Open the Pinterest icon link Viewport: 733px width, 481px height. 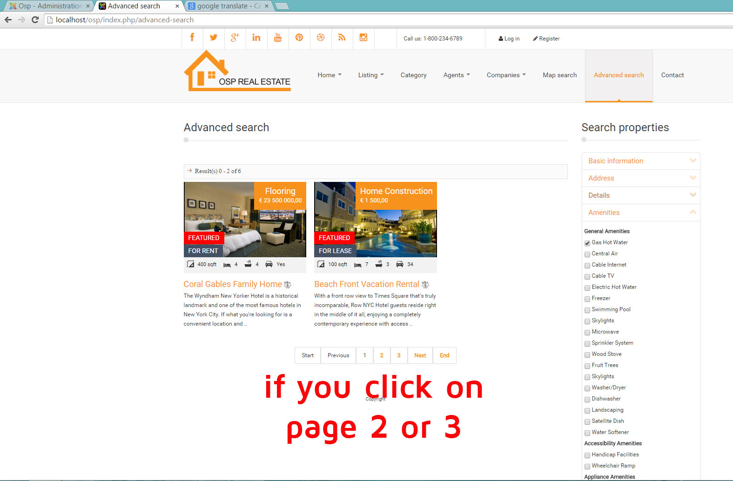299,38
